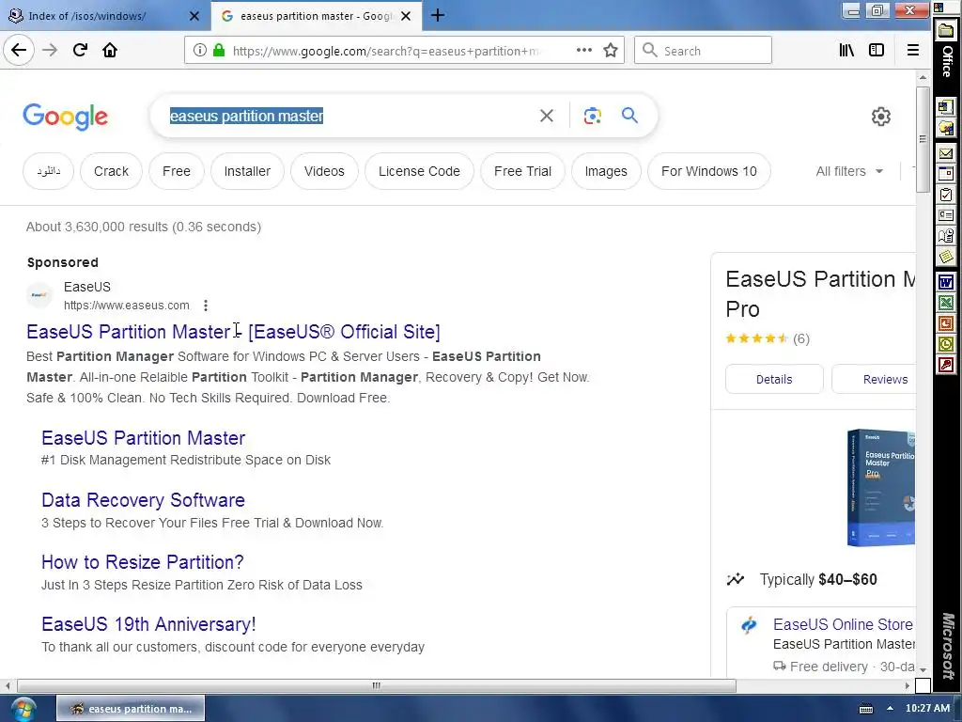Open a new tab with the plus button
The width and height of the screenshot is (962, 722).
pos(438,16)
